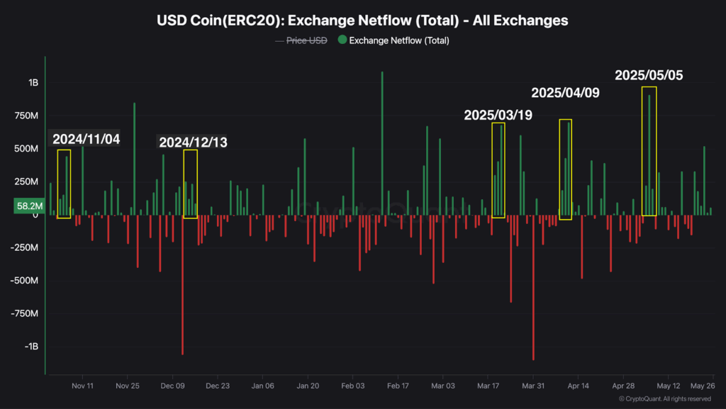Viewport: 726px width, 409px height.
Task: Click the tallest green bar above 1B
Action: pos(382,142)
